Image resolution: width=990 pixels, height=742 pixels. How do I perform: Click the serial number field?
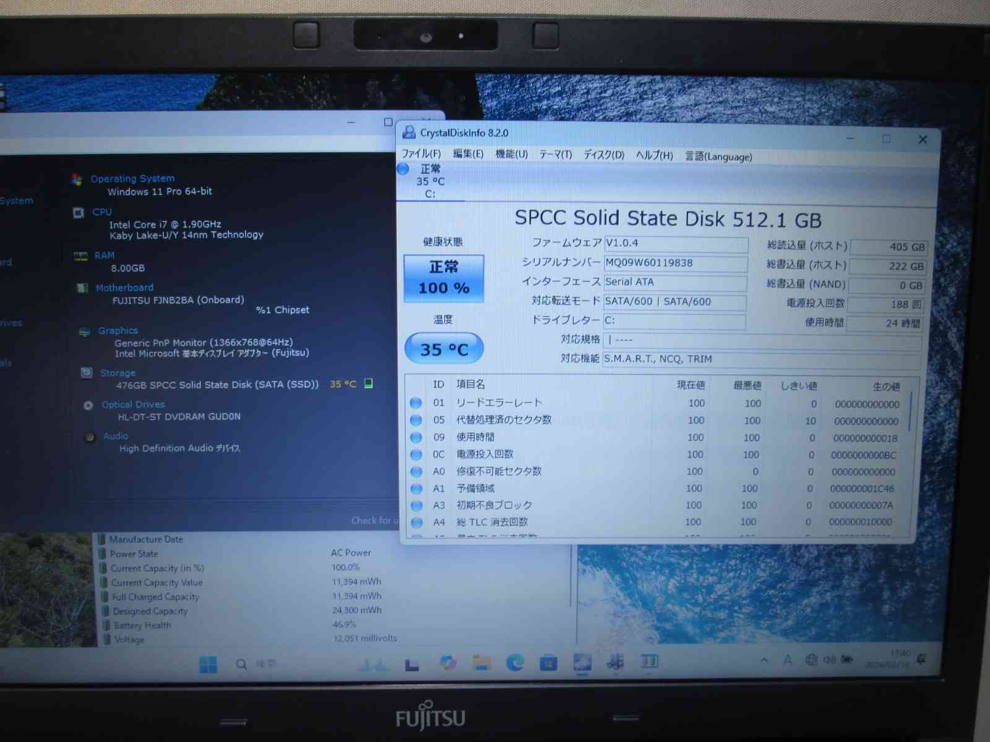point(675,263)
